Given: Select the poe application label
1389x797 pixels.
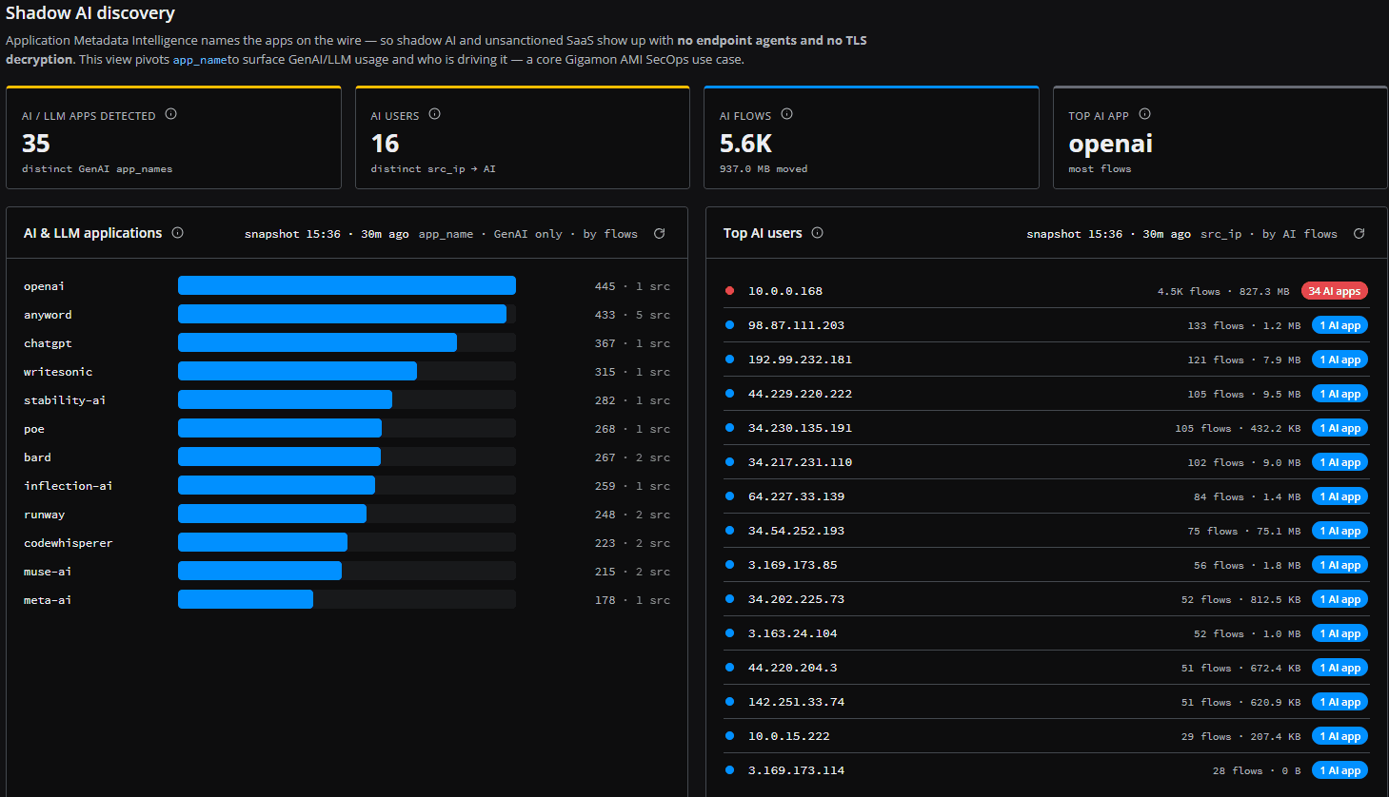Looking at the screenshot, I should pos(34,429).
